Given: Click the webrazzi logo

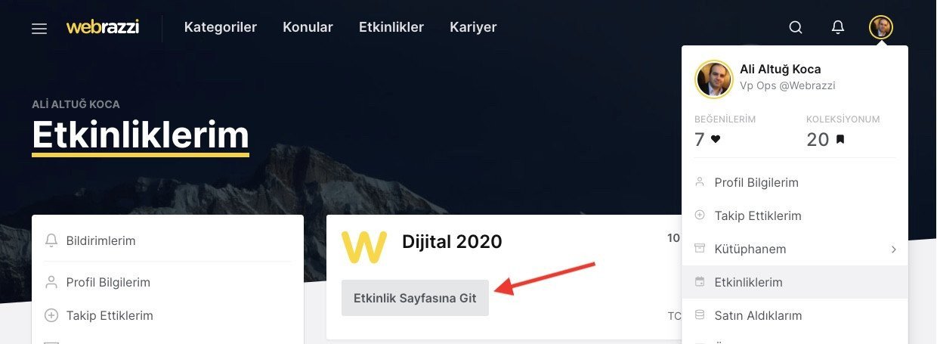Looking at the screenshot, I should click(103, 27).
